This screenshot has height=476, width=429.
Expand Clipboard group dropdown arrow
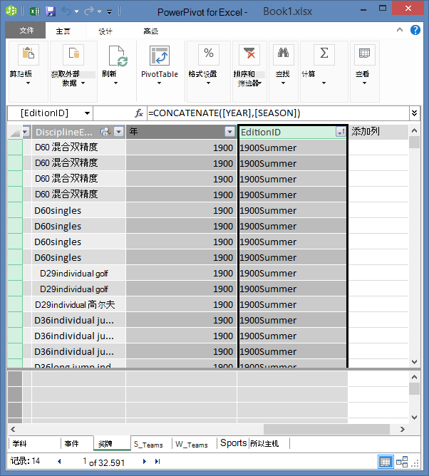pos(29,83)
